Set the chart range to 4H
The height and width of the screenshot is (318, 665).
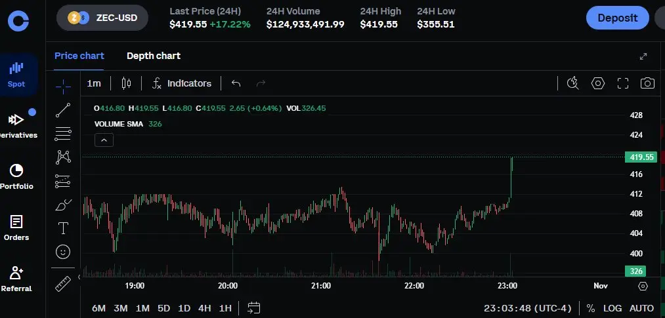point(204,308)
